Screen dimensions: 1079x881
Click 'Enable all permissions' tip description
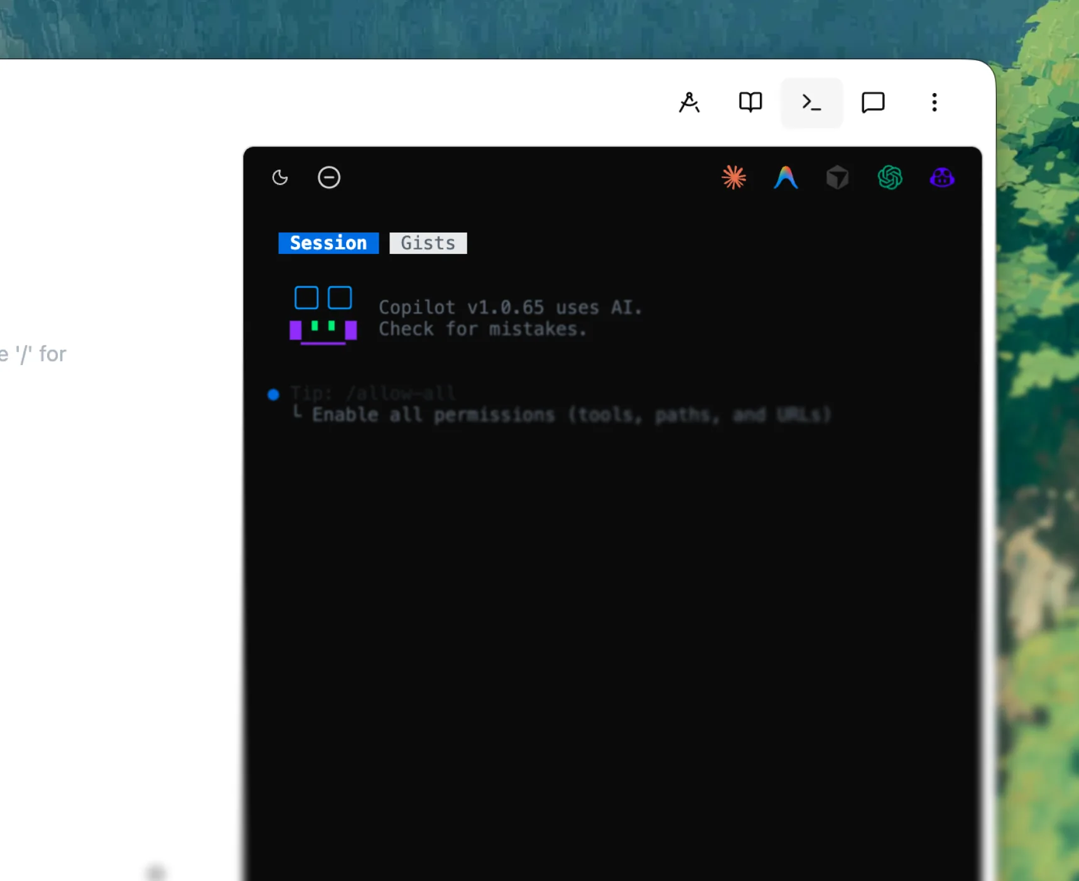click(x=572, y=415)
